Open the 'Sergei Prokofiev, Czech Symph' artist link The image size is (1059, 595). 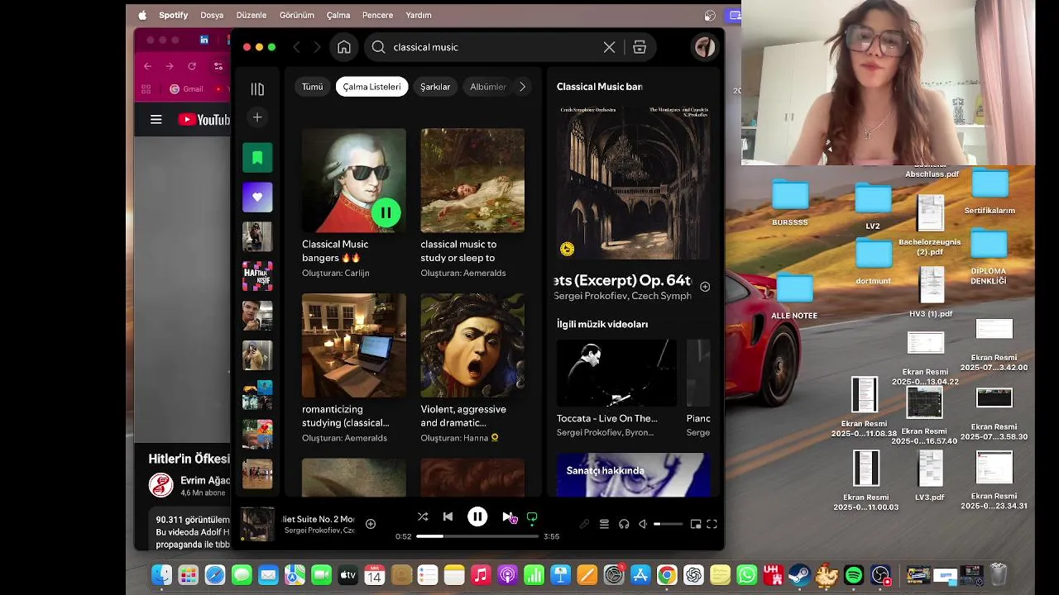624,296
